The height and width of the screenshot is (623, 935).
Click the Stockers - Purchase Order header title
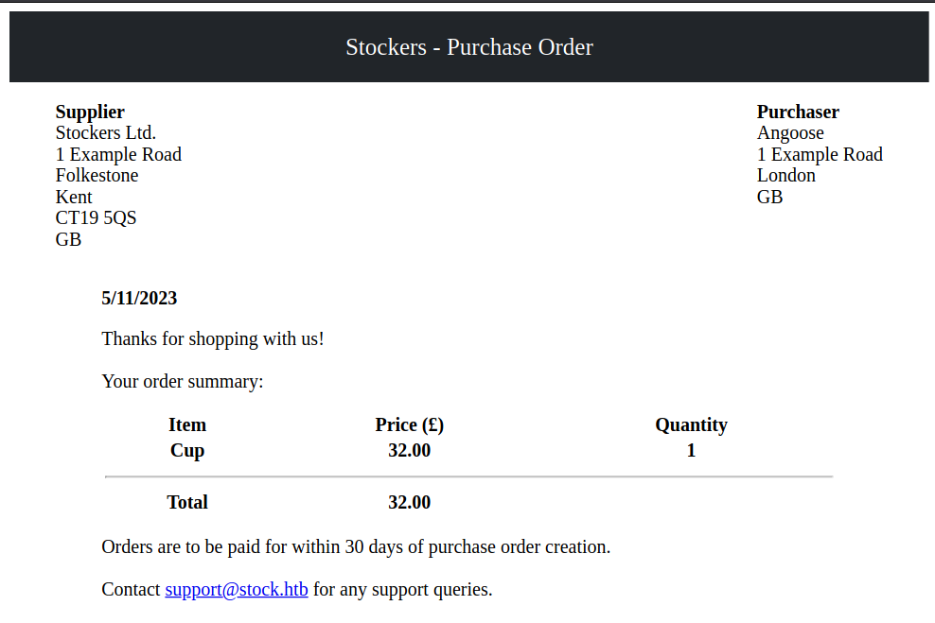point(469,47)
